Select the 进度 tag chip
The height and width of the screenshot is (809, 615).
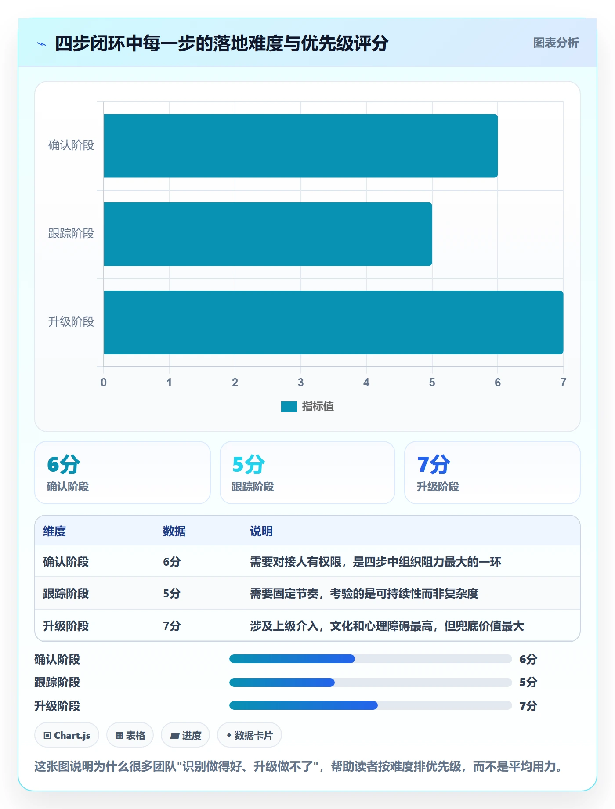click(x=185, y=735)
